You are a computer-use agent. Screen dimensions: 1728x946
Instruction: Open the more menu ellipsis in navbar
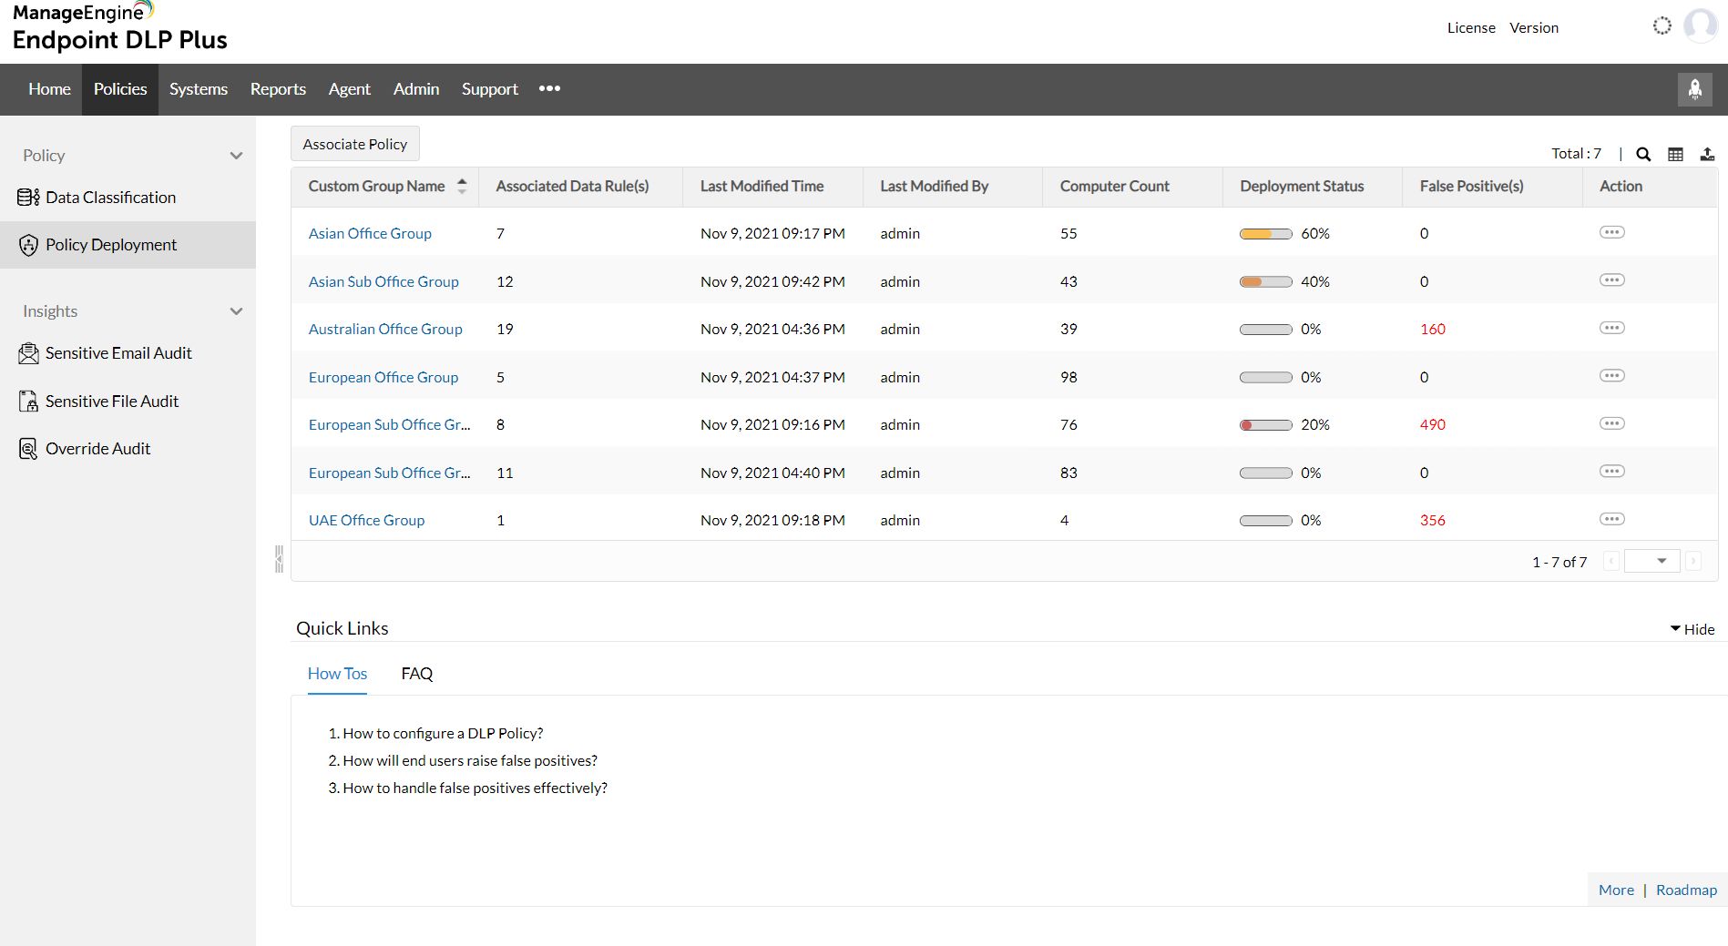coord(549,88)
